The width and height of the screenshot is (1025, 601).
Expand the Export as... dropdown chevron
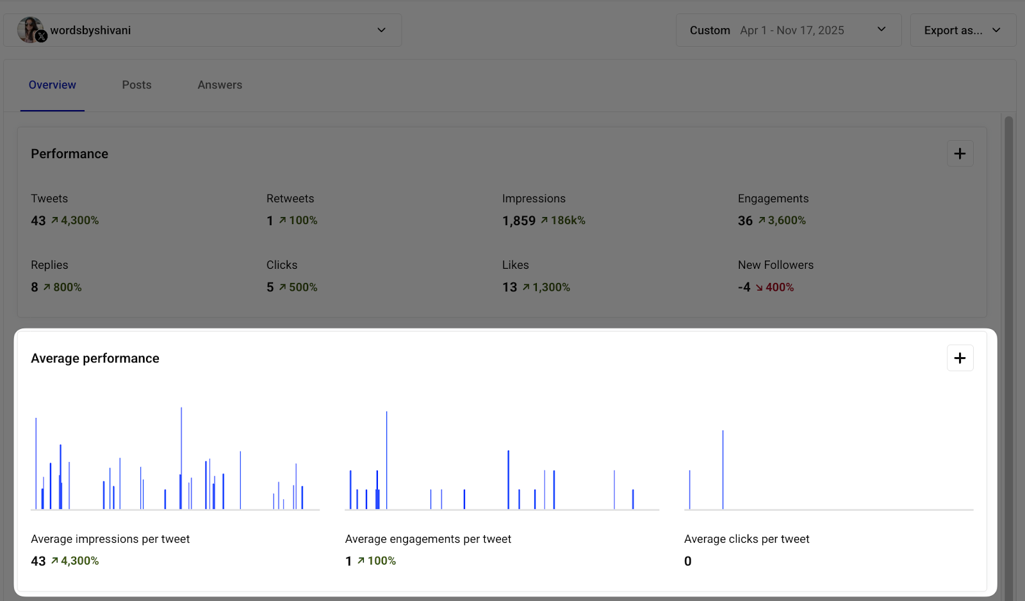996,29
